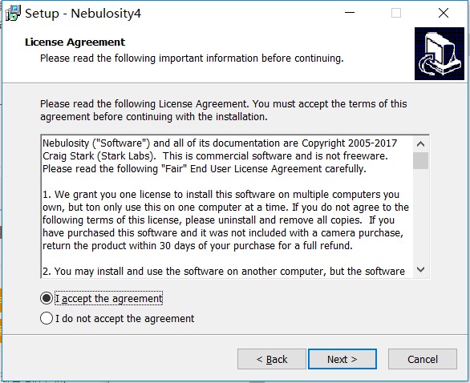Choose 'I do not accept the agreement' option

pyautogui.click(x=47, y=318)
